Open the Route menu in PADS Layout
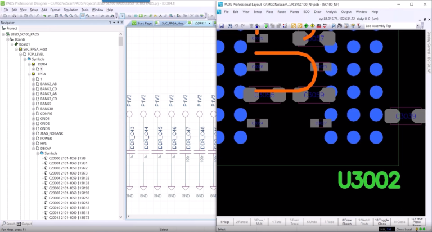Viewport: 432px width, 232px height. pyautogui.click(x=282, y=12)
